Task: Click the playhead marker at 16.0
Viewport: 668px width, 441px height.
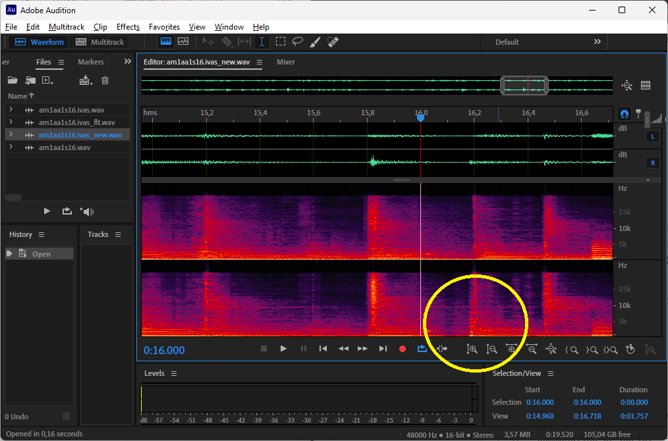Action: (421, 117)
